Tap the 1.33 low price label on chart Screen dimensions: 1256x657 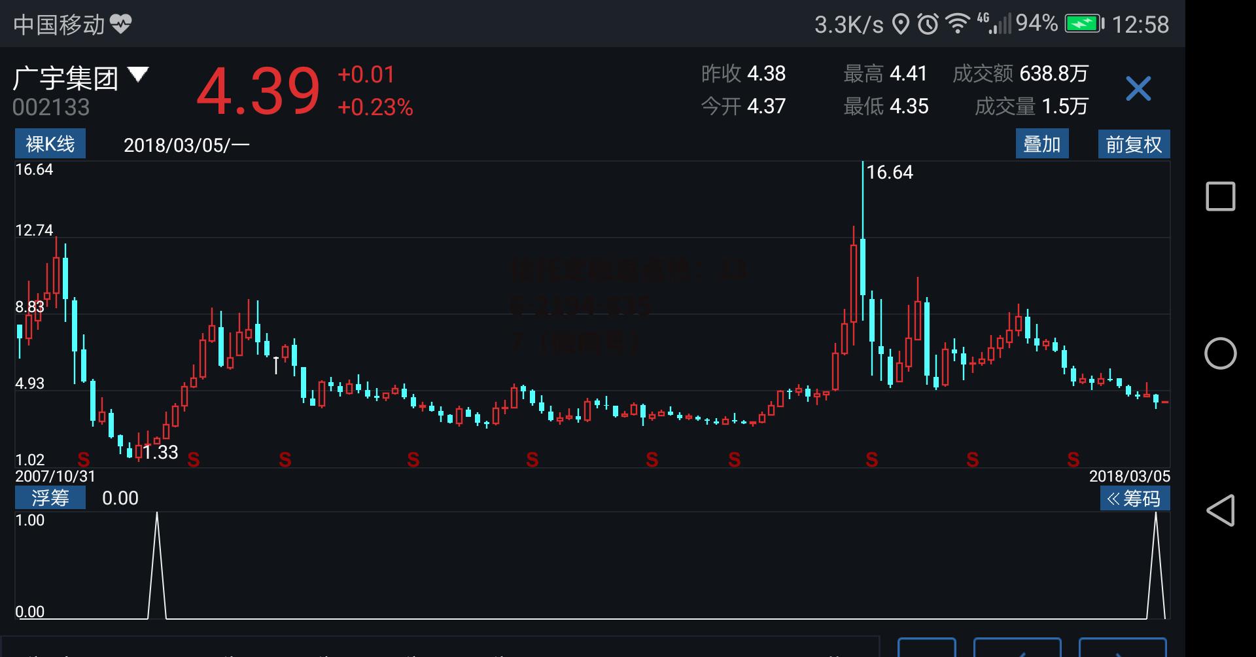tap(160, 452)
